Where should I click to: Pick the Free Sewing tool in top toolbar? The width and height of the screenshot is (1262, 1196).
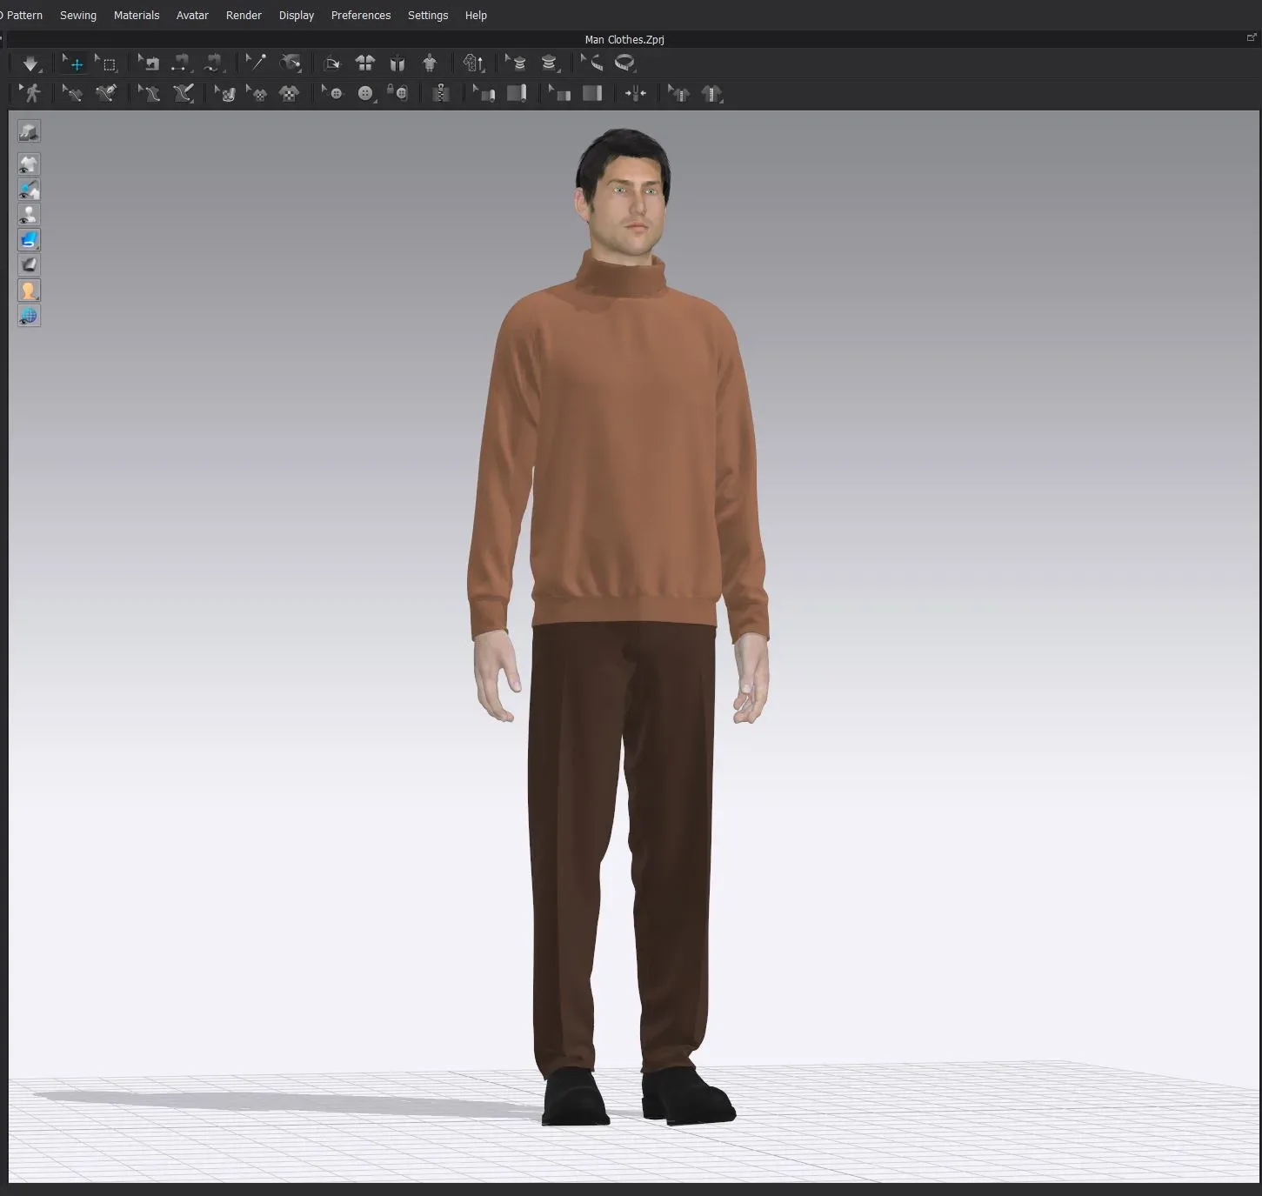click(212, 63)
